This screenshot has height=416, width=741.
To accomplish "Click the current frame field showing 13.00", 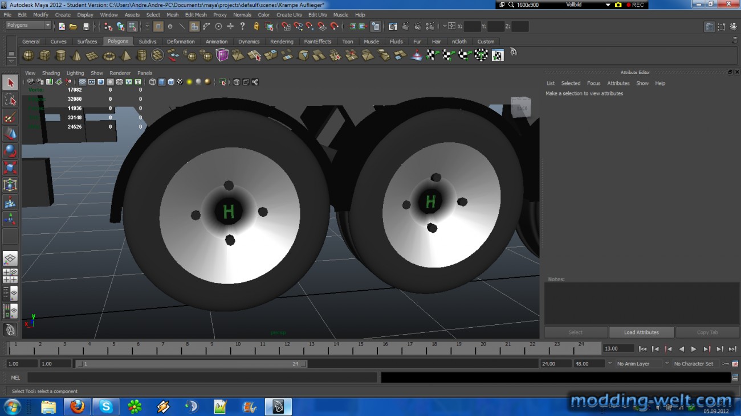I will pos(618,348).
